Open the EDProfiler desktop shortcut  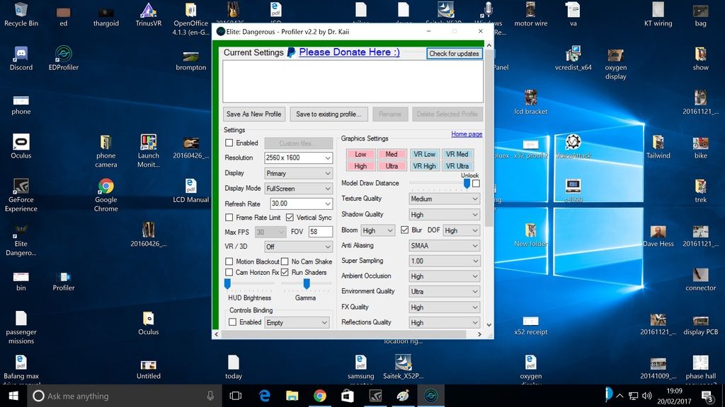point(63,58)
